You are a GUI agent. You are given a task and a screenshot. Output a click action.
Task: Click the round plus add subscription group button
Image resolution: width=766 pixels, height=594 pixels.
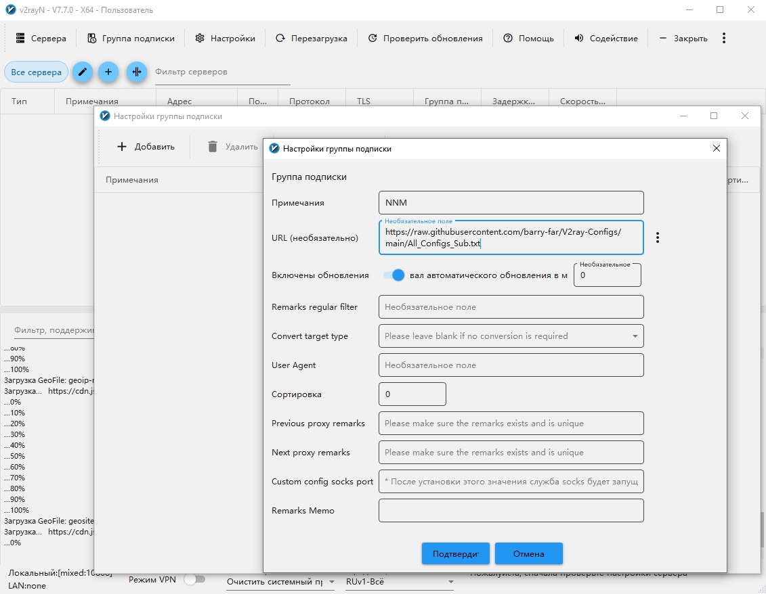(108, 72)
